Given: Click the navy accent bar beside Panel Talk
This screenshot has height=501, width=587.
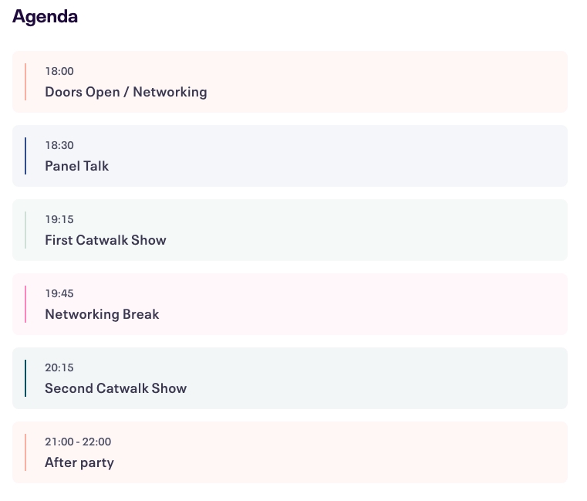Looking at the screenshot, I should (x=25, y=156).
